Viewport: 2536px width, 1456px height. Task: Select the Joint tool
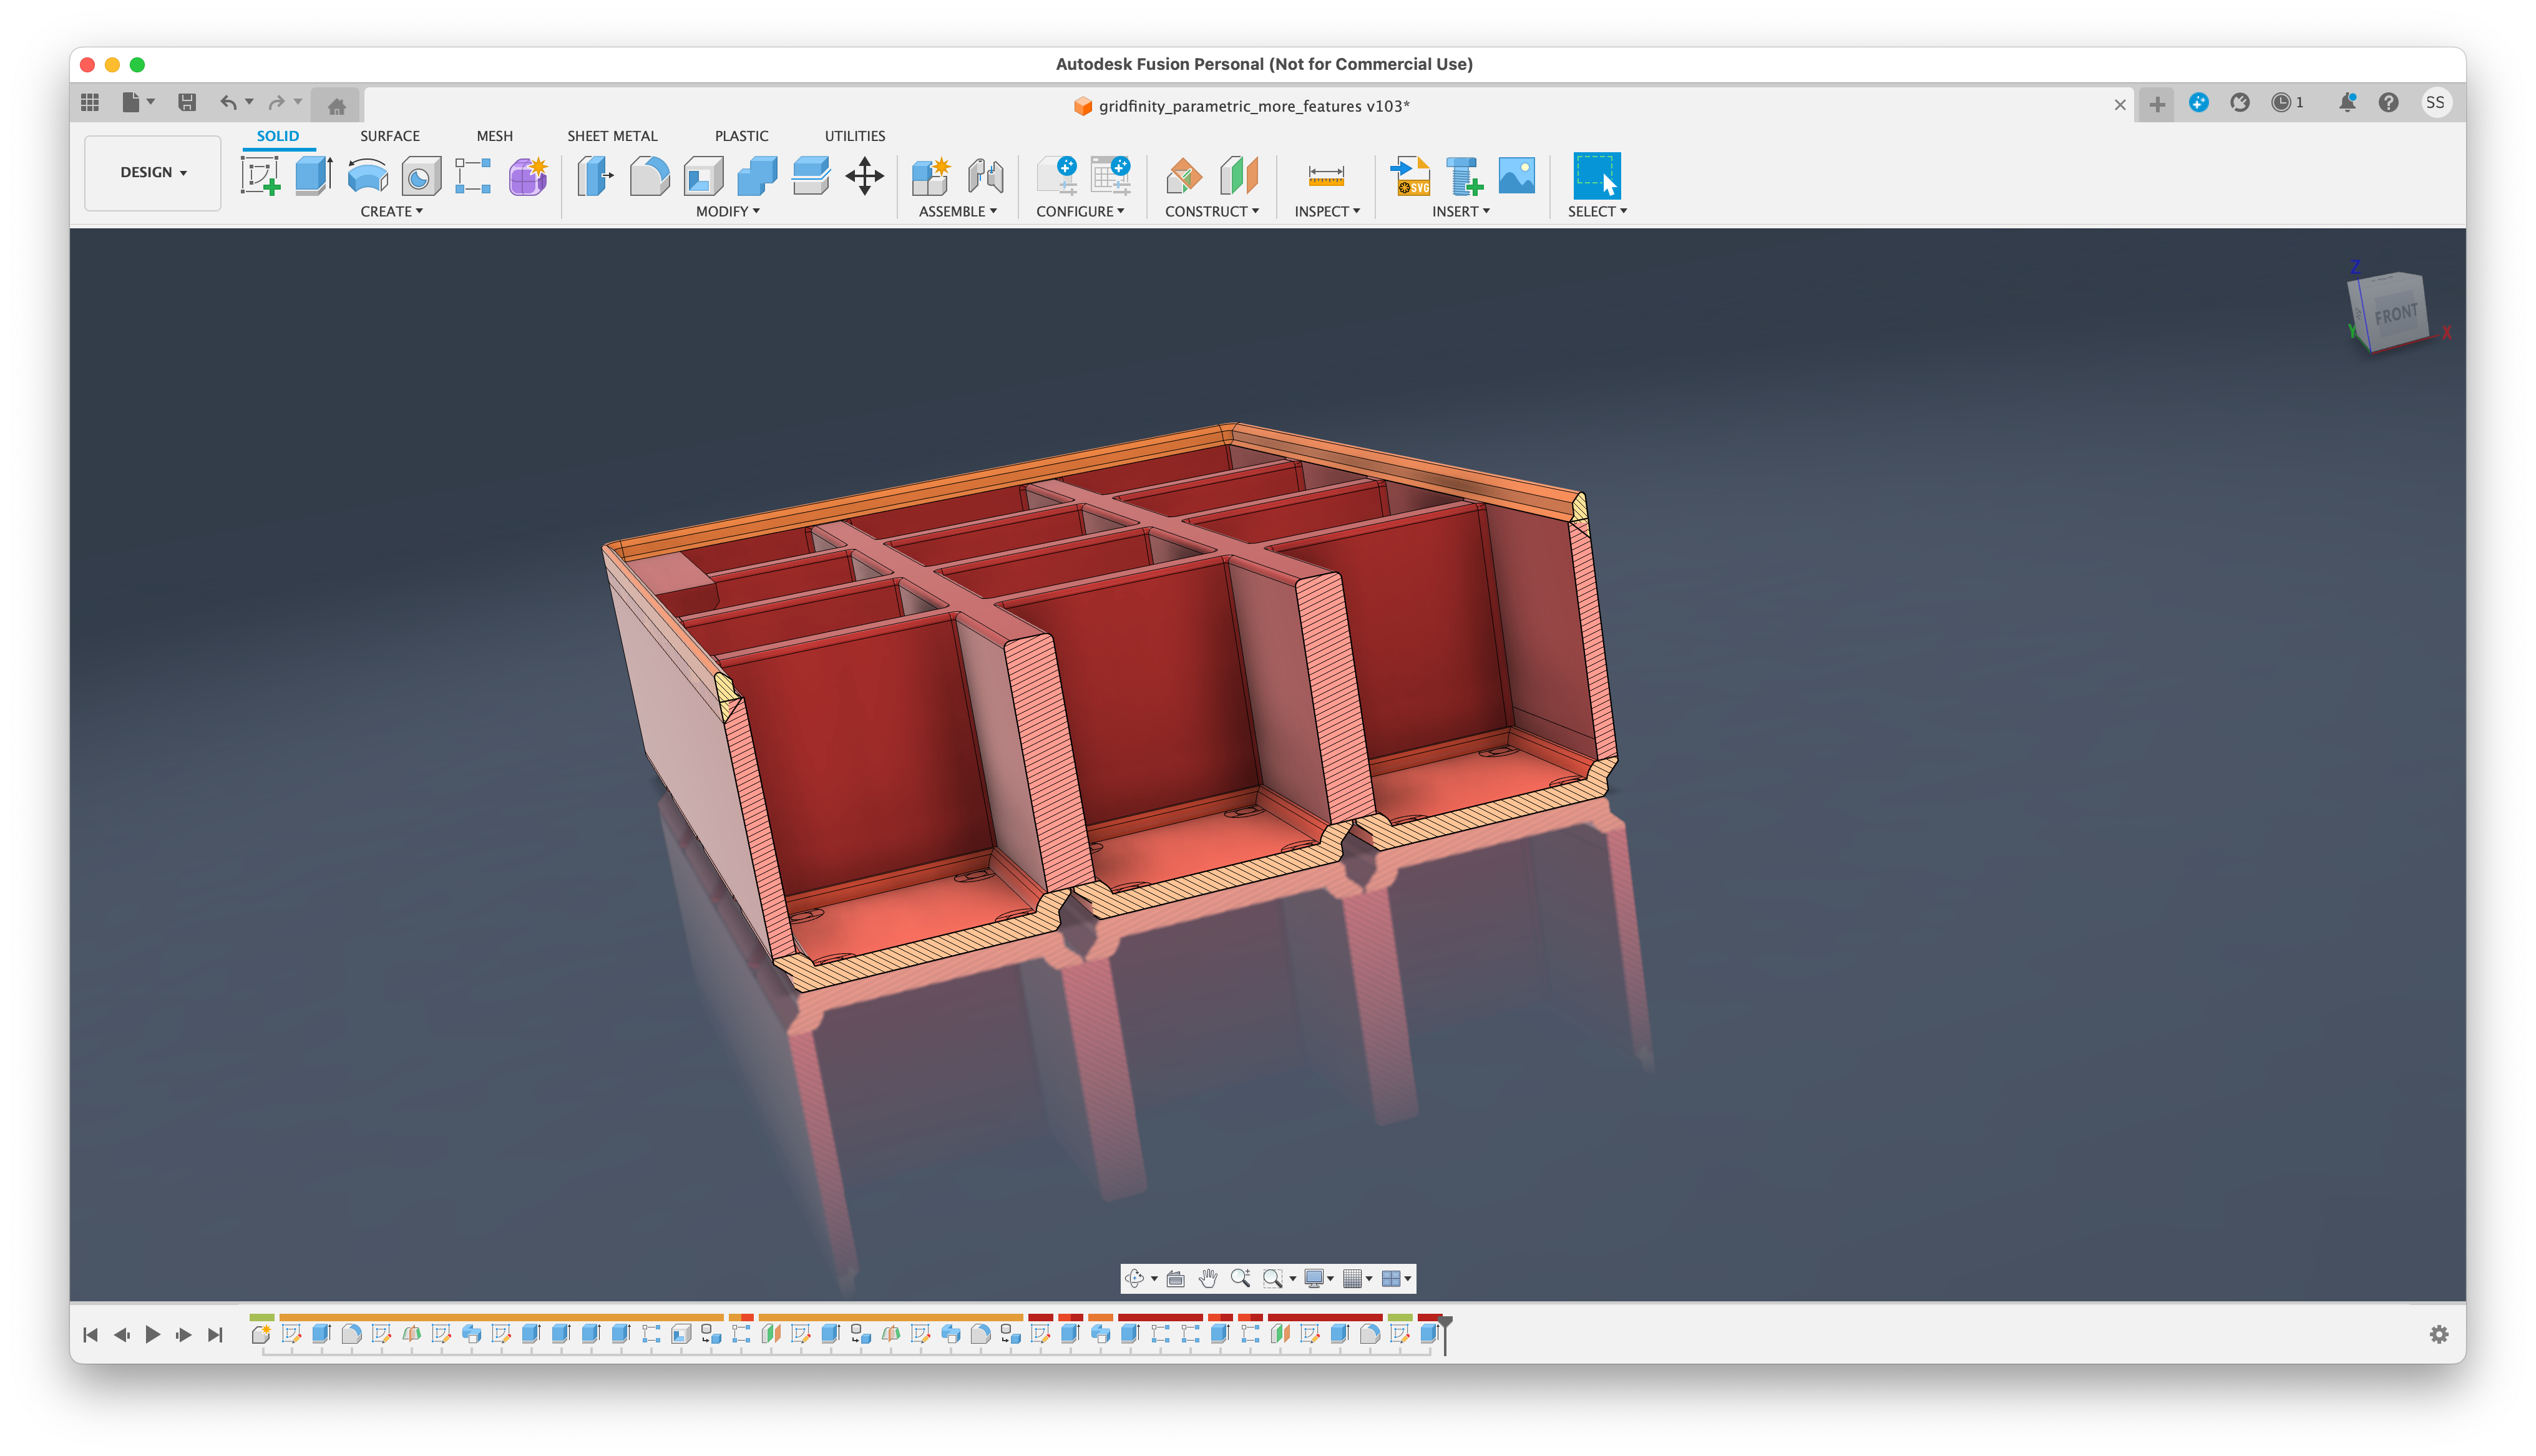(x=985, y=176)
